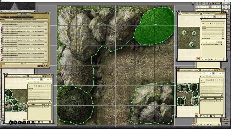Toggle Magnetic Snap in top-right window

223,38
